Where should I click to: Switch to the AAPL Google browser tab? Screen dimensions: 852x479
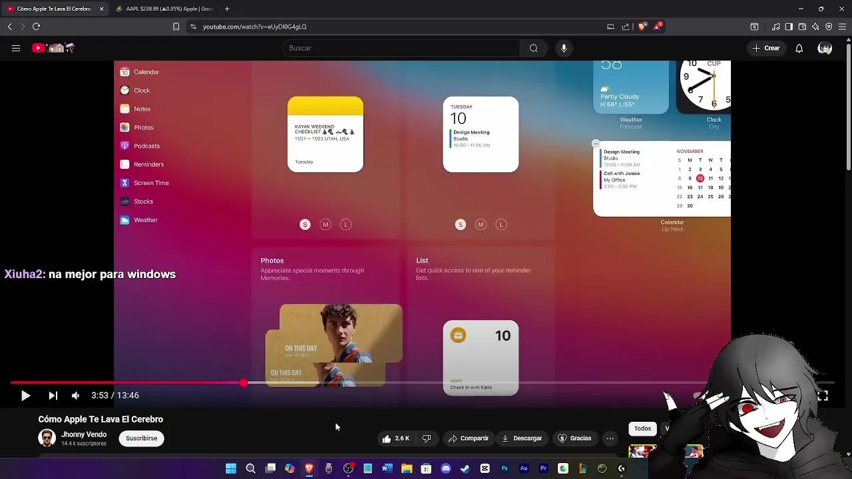coord(164,9)
